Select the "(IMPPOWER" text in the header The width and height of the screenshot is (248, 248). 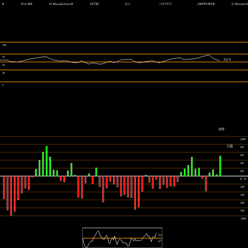click(x=206, y=4)
